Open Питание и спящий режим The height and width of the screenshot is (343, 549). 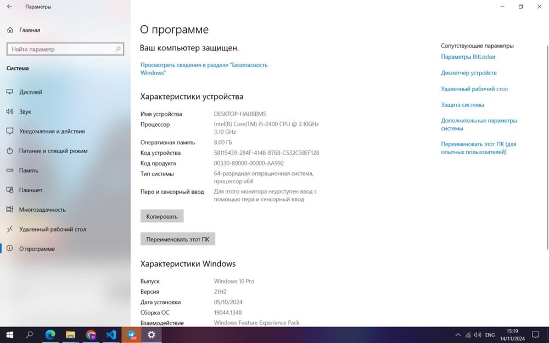[x=65, y=151]
